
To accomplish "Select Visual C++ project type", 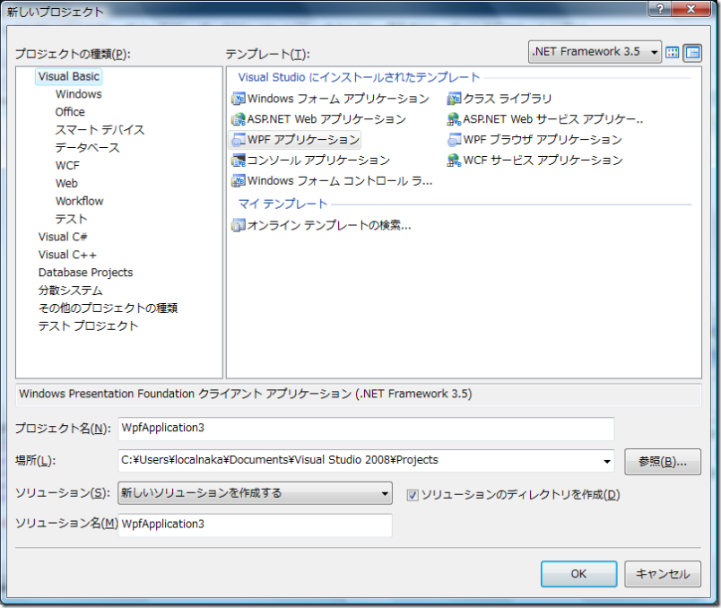I will point(67,256).
